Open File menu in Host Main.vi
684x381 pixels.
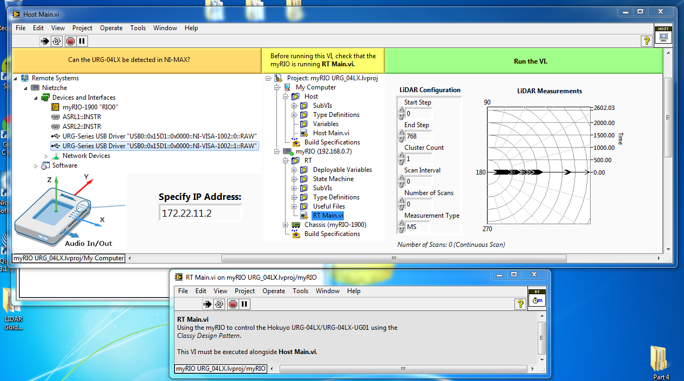[21, 28]
